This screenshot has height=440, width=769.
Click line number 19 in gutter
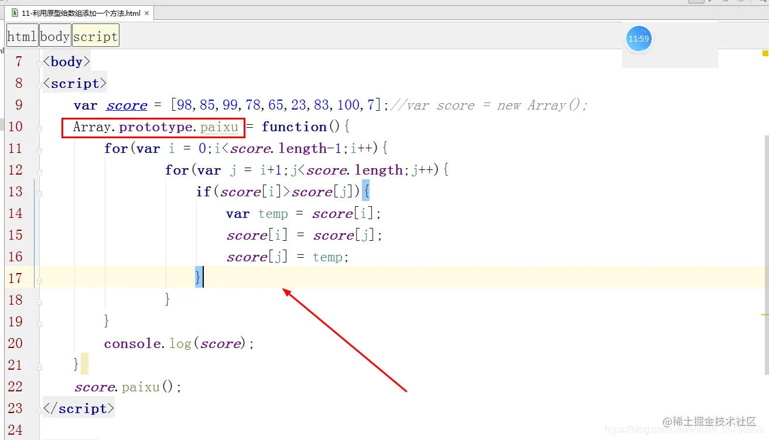pos(16,322)
